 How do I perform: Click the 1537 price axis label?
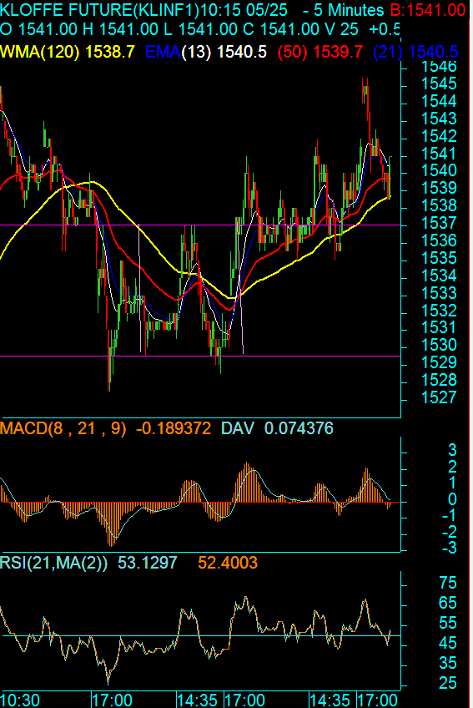point(439,223)
